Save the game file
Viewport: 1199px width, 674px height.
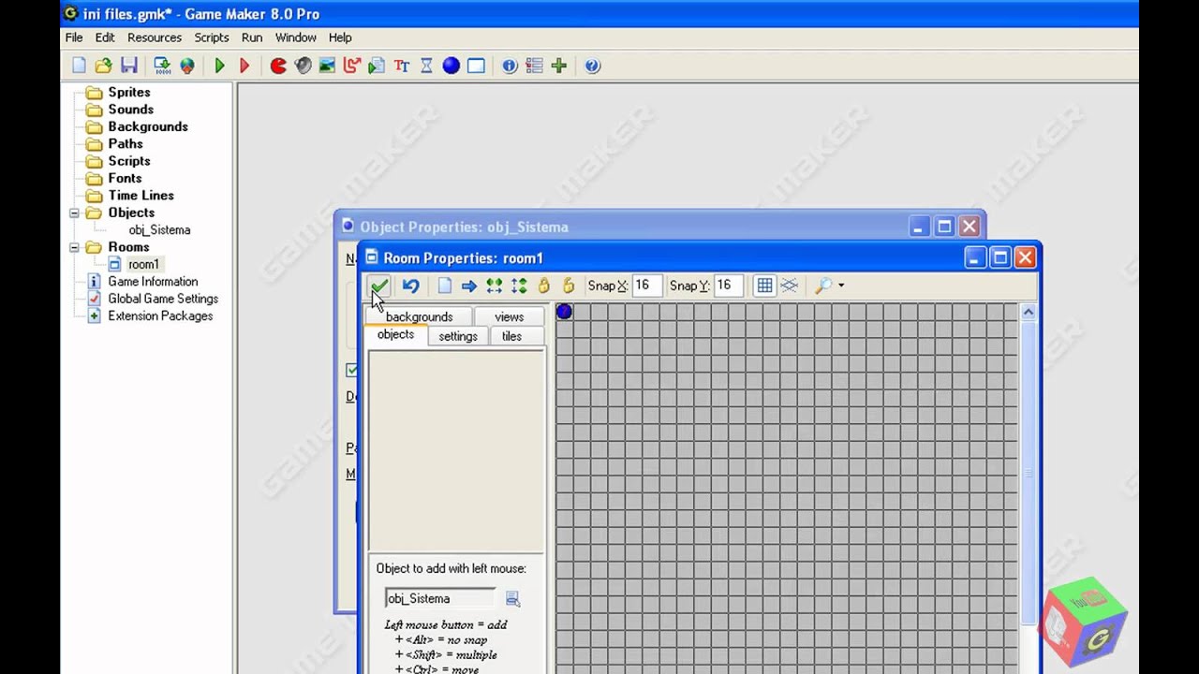pos(128,66)
